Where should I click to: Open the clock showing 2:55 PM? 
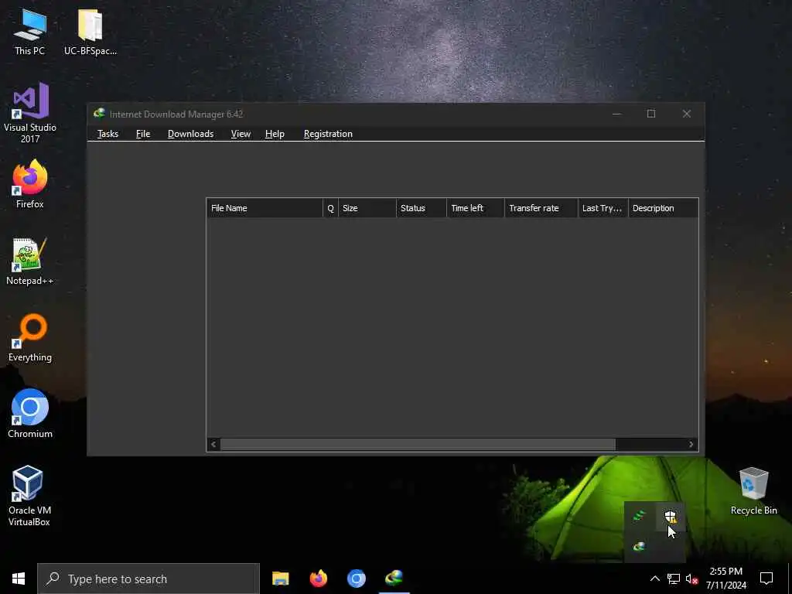click(725, 579)
